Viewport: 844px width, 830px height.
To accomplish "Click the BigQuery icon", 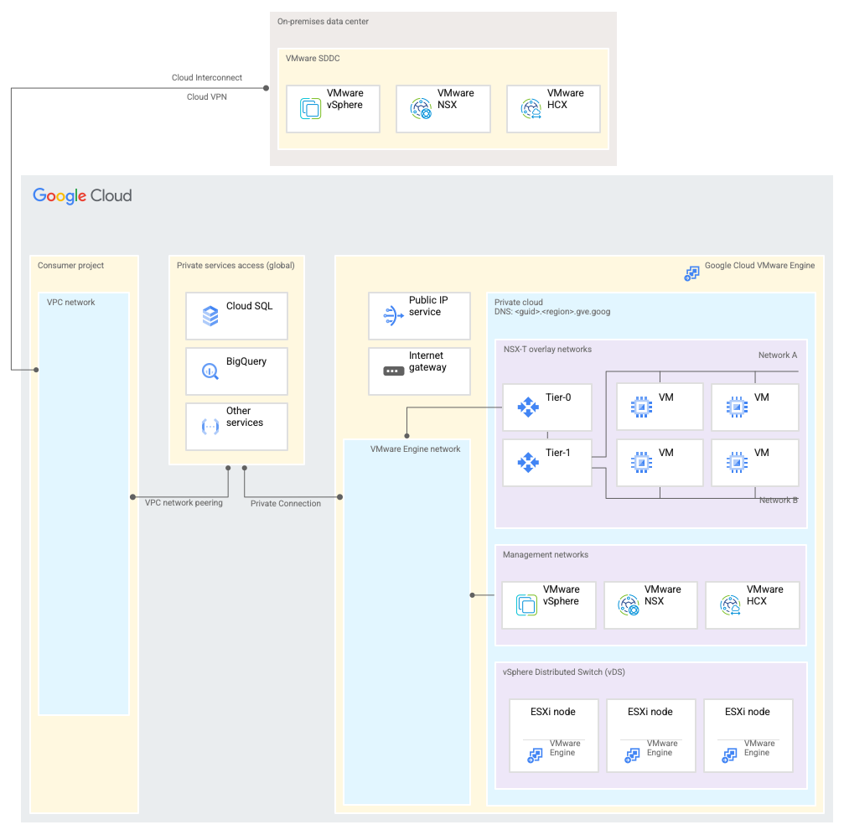I will click(210, 371).
